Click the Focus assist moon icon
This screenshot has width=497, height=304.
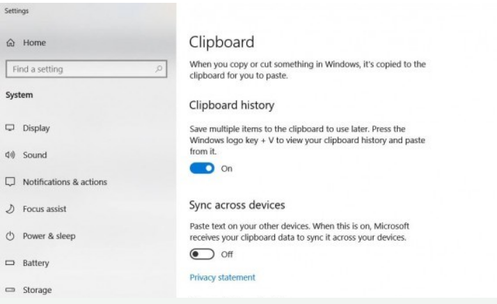point(10,208)
